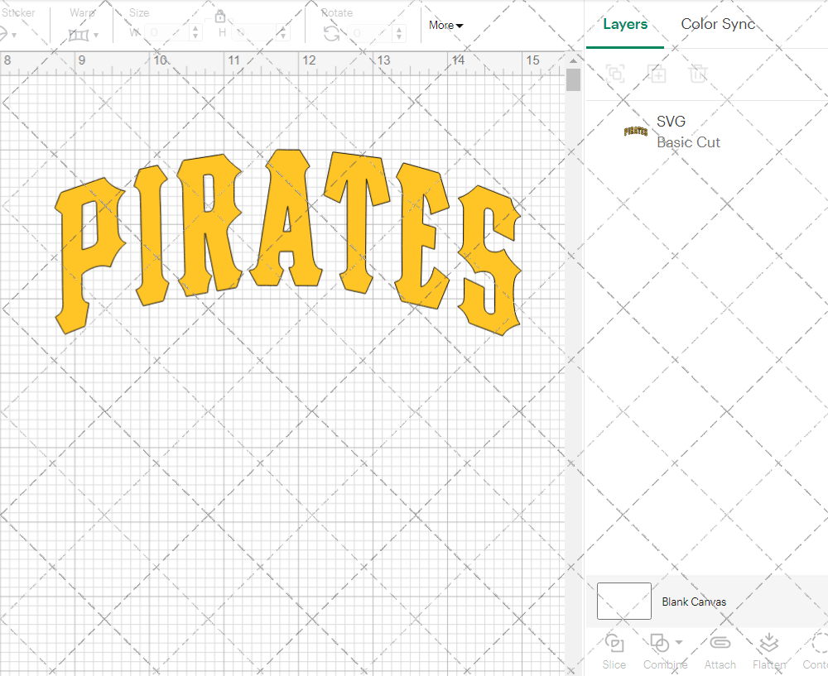This screenshot has height=676, width=828.
Task: Toggle the size lock icon
Action: point(220,16)
